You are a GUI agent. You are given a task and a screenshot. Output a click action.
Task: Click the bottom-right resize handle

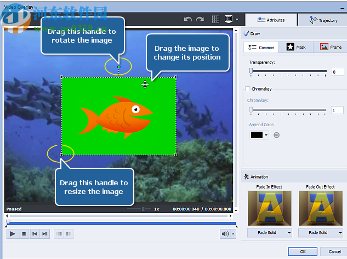click(x=176, y=155)
